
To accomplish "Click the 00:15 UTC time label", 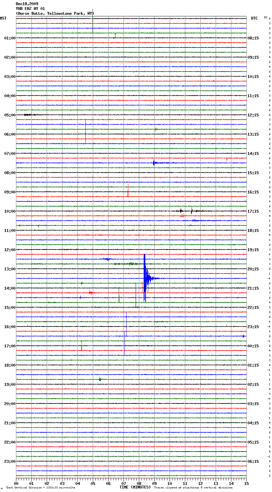I will 253,346.
